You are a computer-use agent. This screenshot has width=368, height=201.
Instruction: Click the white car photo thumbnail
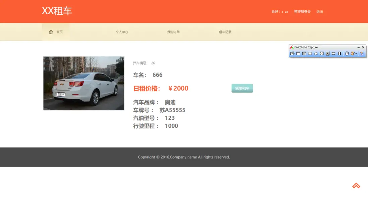83,83
